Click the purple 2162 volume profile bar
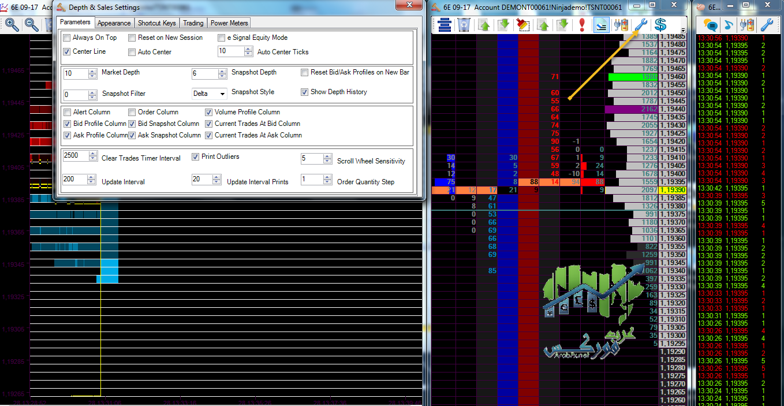 tap(632, 109)
